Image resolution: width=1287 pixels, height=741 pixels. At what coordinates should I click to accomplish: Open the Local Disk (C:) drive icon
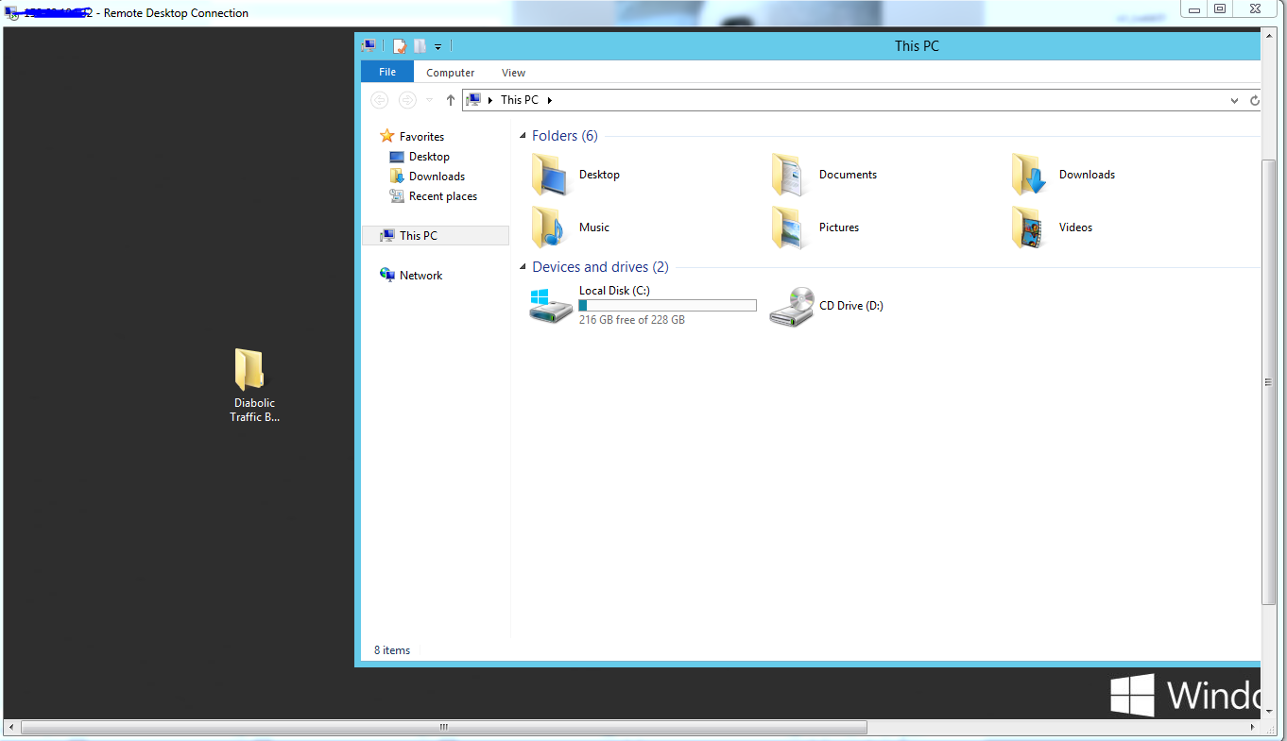551,306
